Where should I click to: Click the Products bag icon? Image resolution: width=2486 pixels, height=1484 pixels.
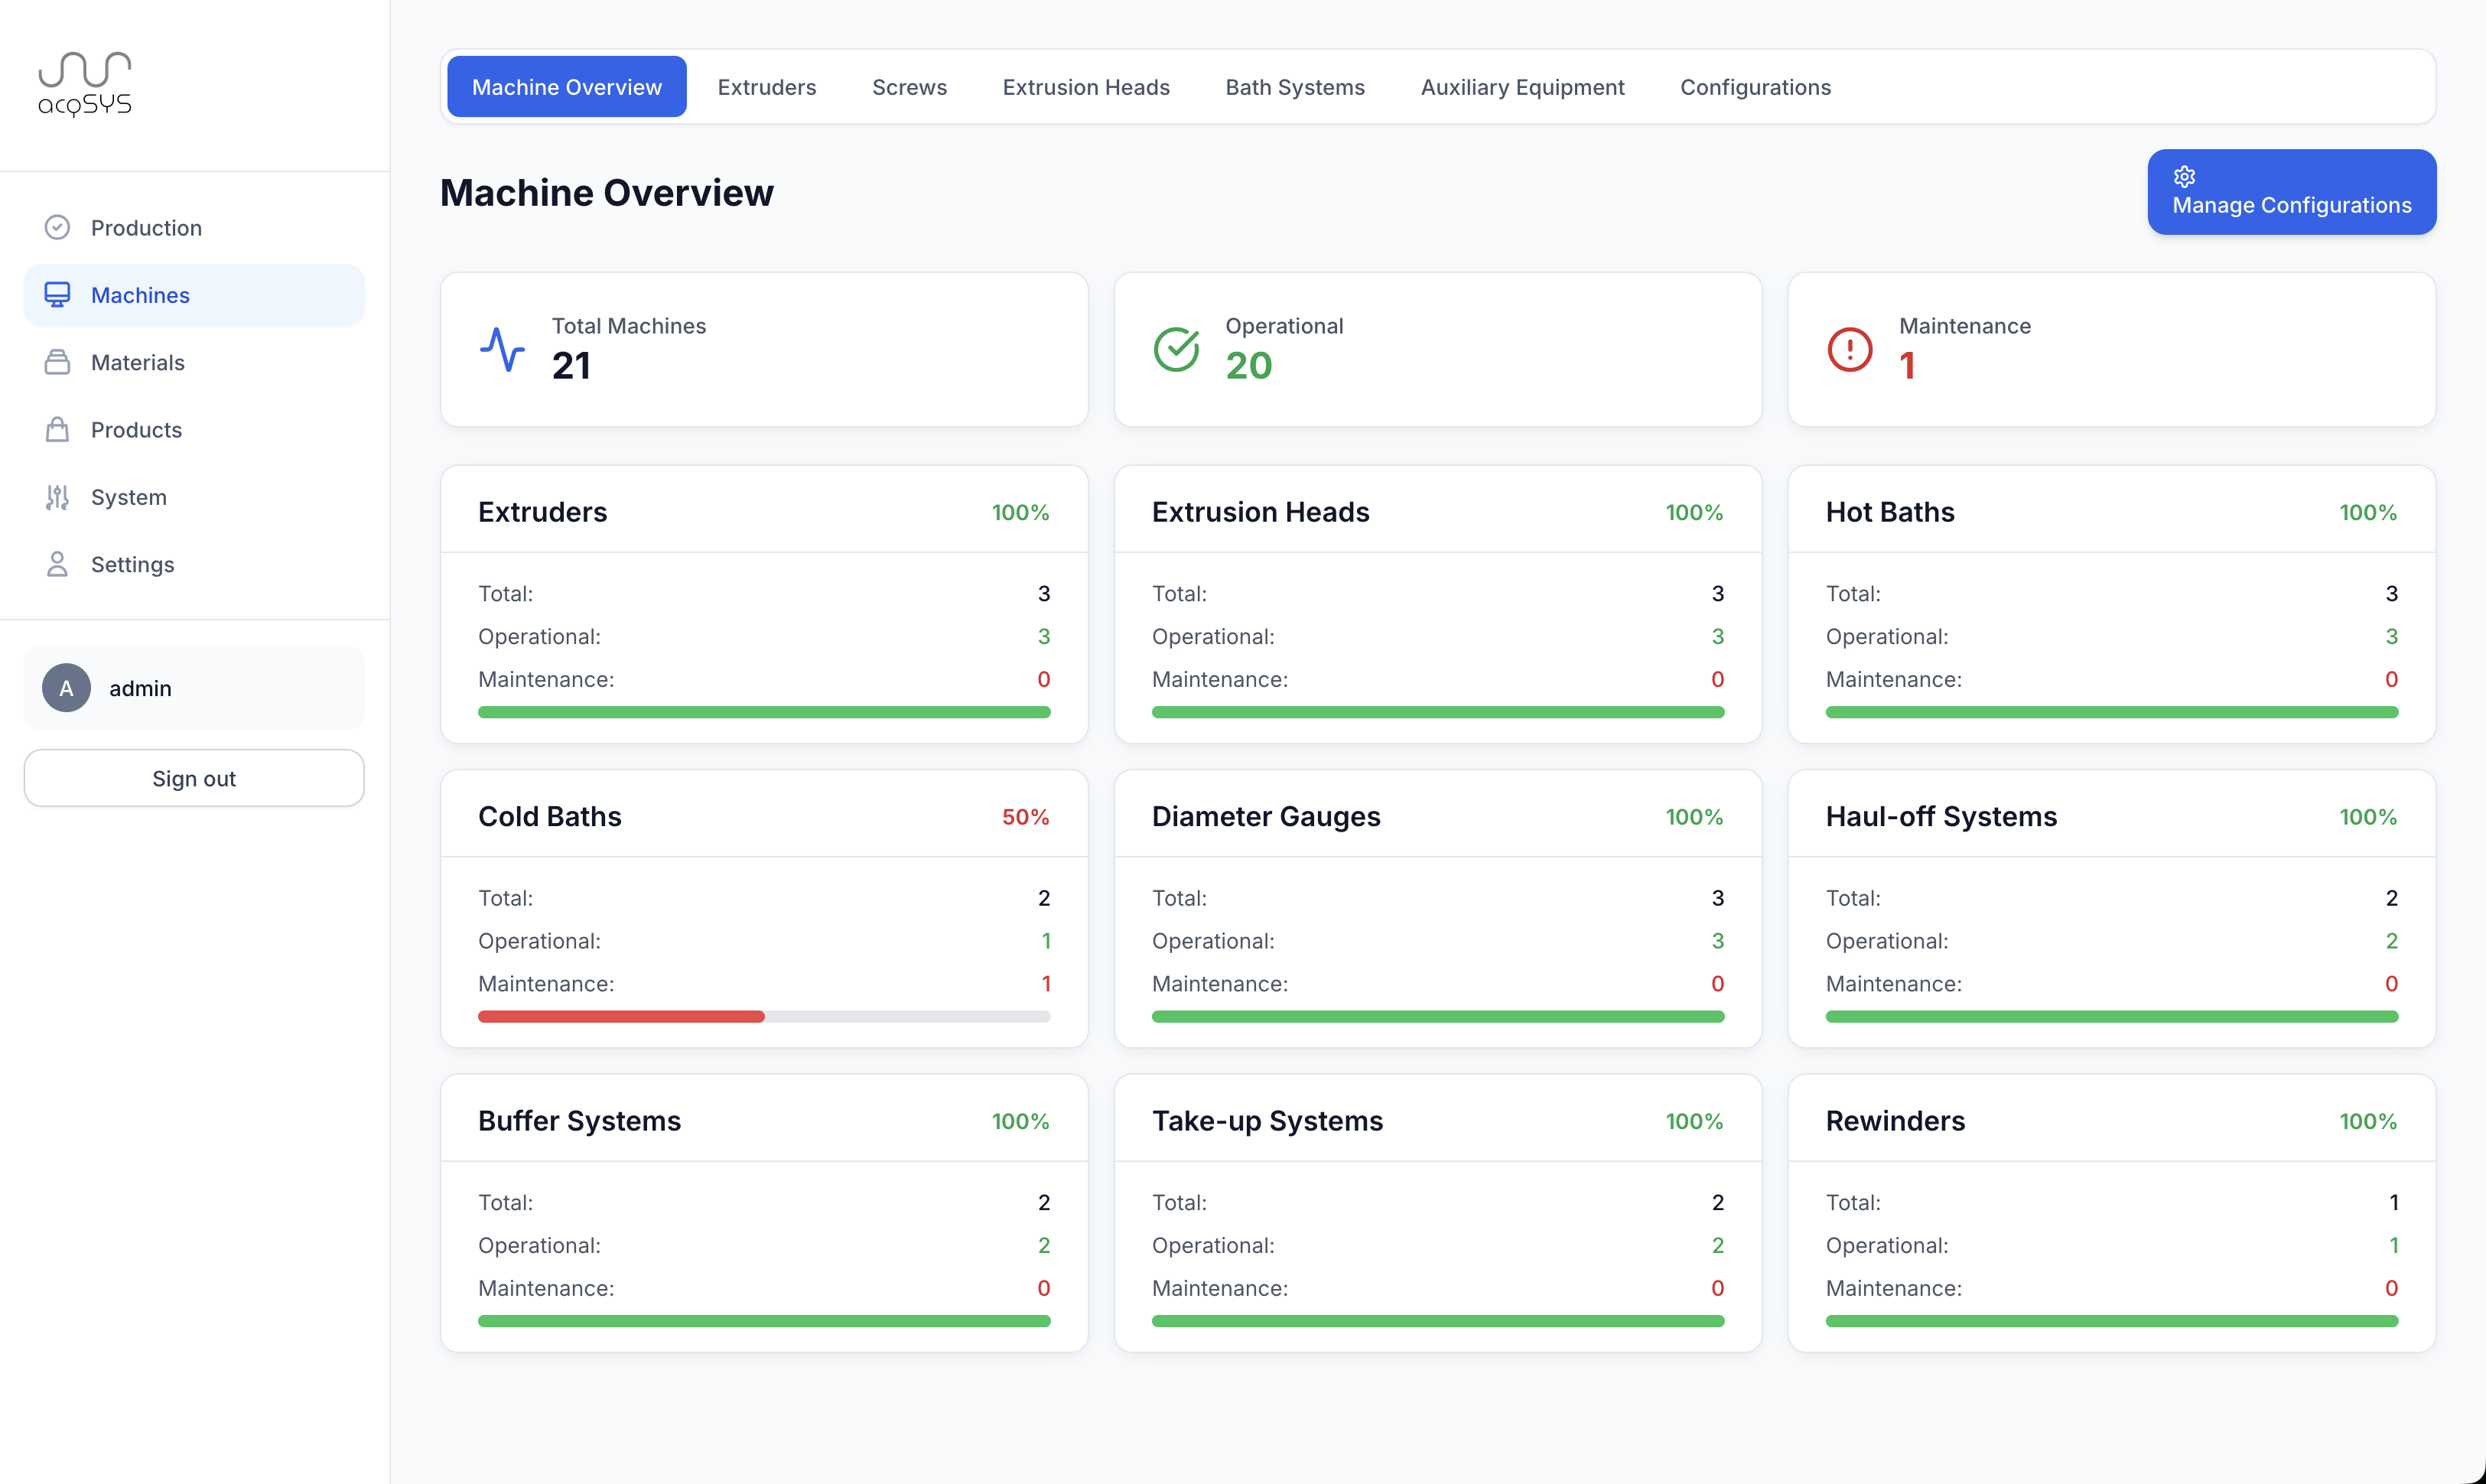57,430
